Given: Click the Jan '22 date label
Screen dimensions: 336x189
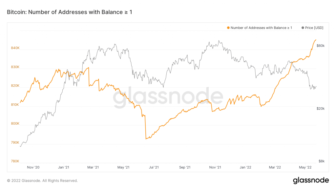Looking at the screenshot, I should pos(245,167).
